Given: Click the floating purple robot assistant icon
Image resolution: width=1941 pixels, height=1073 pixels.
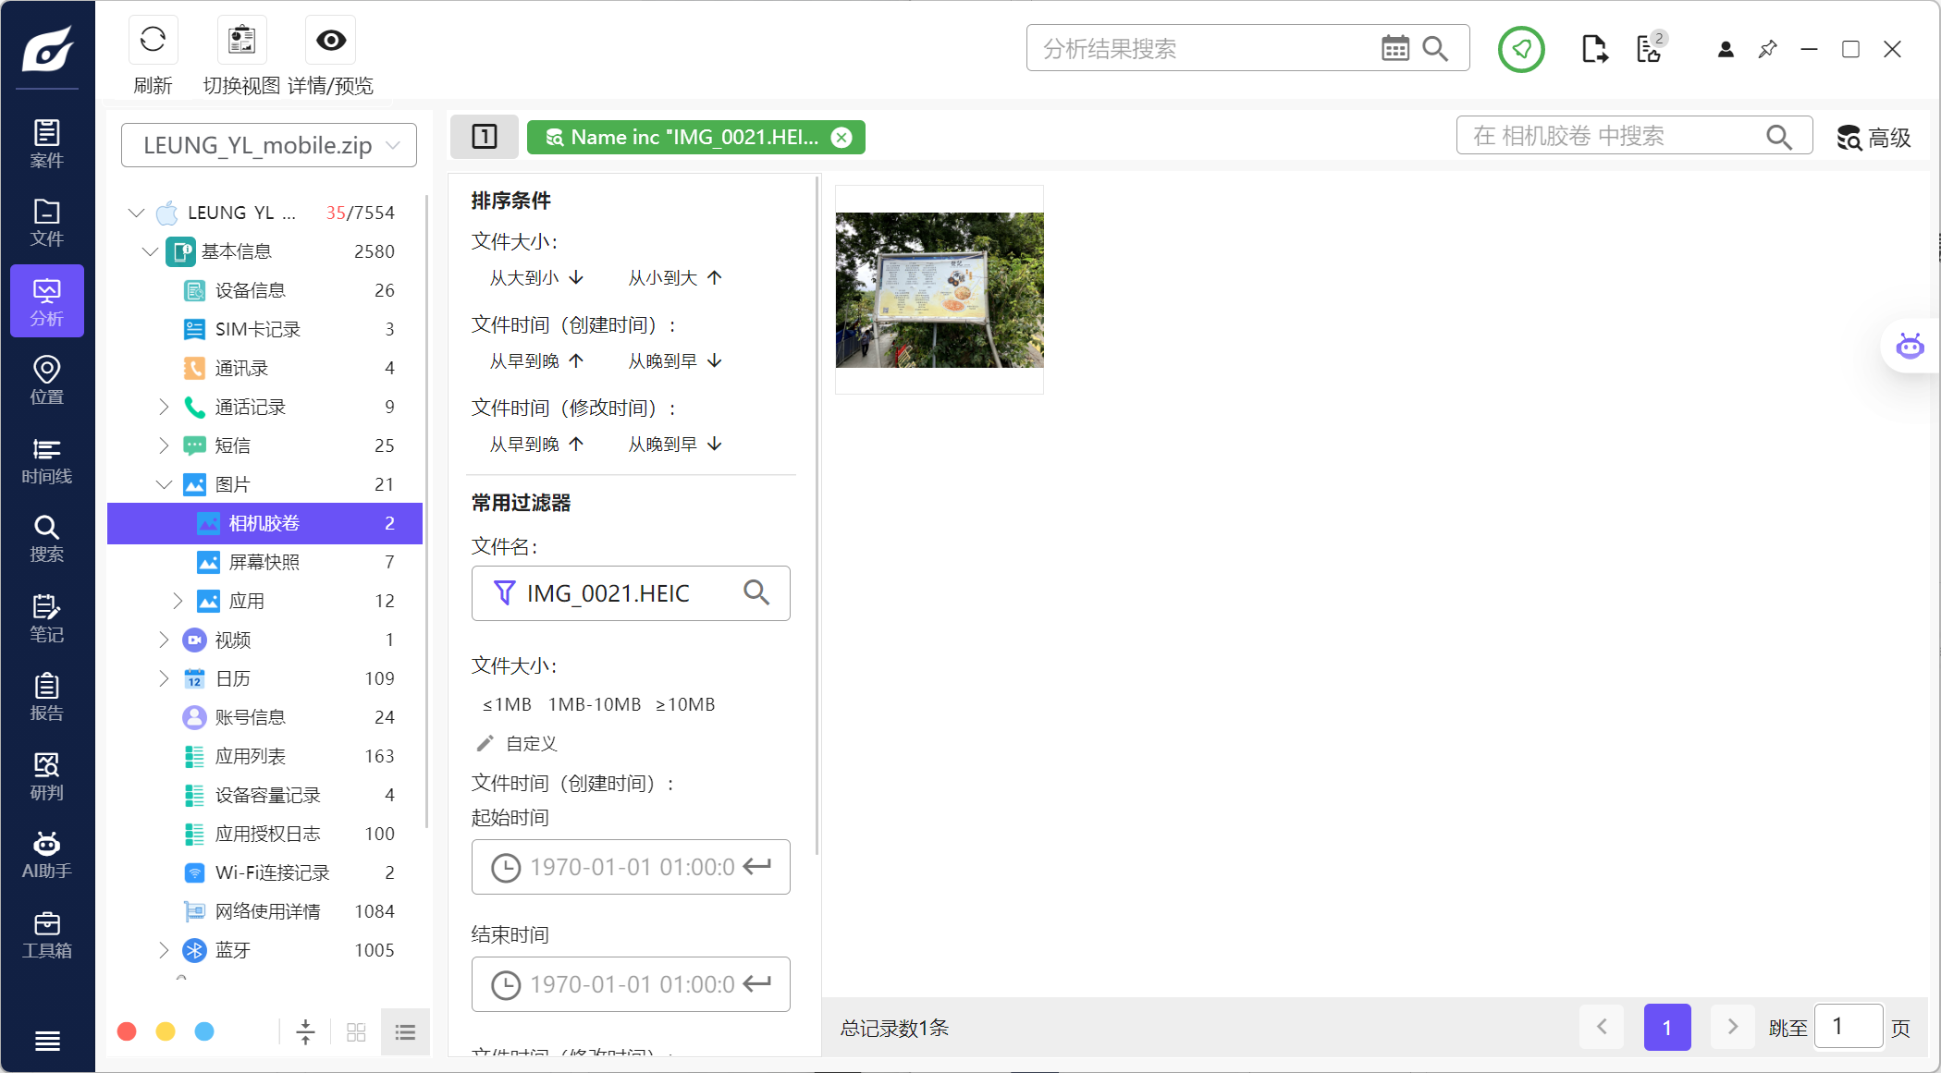Looking at the screenshot, I should pyautogui.click(x=1909, y=347).
